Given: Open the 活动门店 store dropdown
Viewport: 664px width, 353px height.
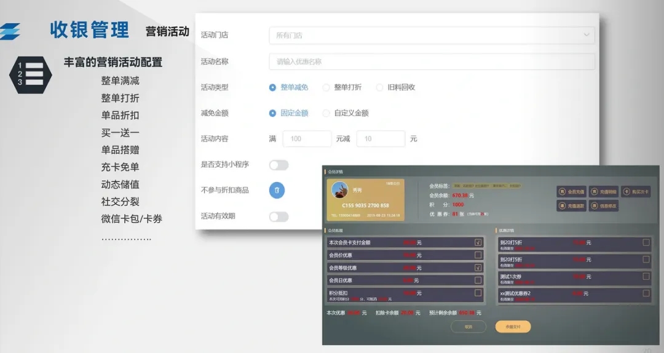Looking at the screenshot, I should click(432, 36).
